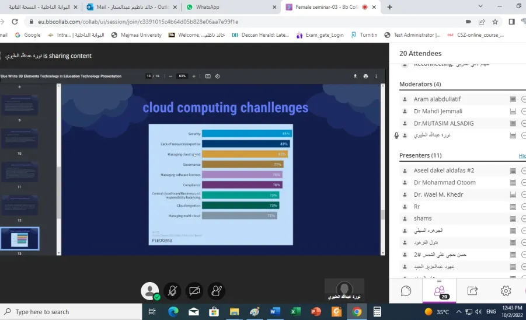
Task: Rotate the PDF with the rotate icon
Action: [x=217, y=76]
